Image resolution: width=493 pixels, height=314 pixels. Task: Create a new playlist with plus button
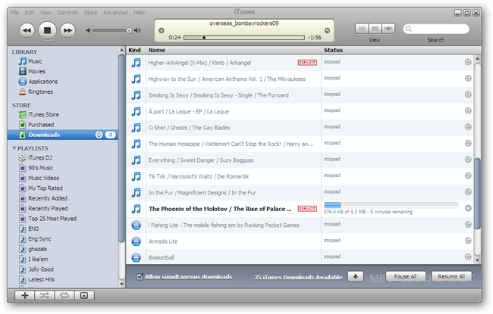pos(25,296)
